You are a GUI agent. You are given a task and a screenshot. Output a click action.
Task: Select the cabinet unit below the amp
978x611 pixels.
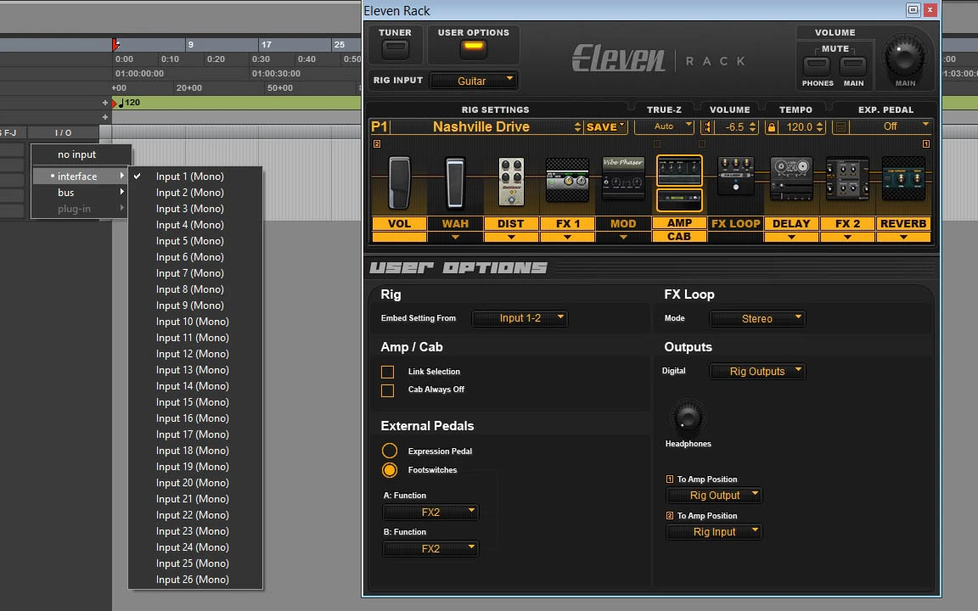(679, 200)
